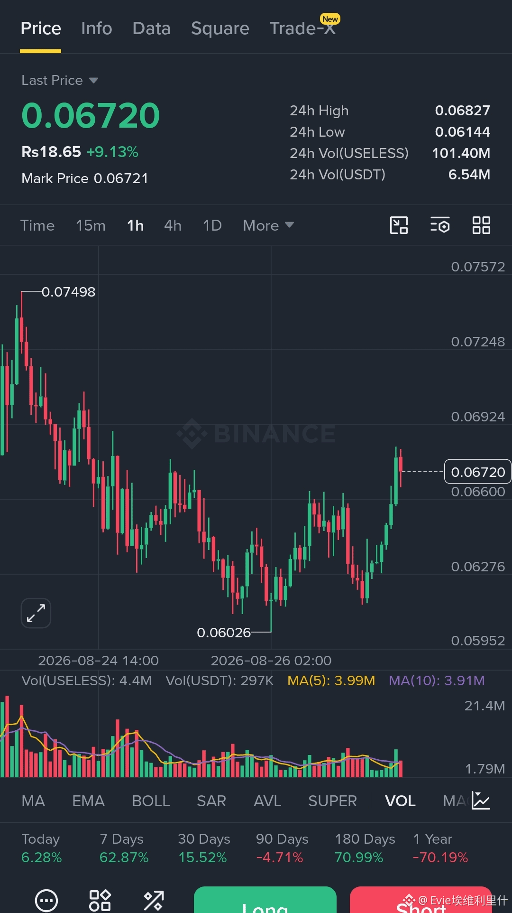
Task: Open the multi-chart grid layout icon
Action: [x=481, y=225]
